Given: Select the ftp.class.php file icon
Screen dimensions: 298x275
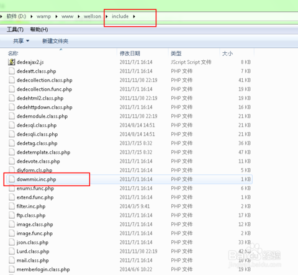Looking at the screenshot, I should (12, 215).
